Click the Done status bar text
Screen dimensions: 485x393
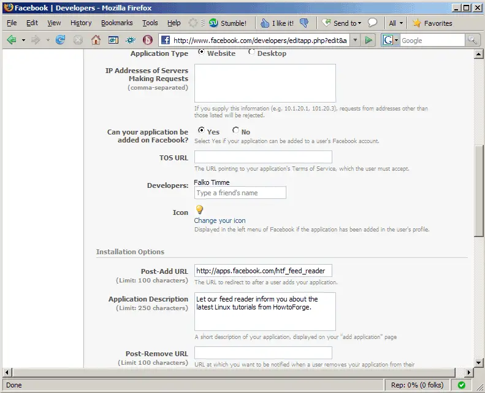pos(14,385)
